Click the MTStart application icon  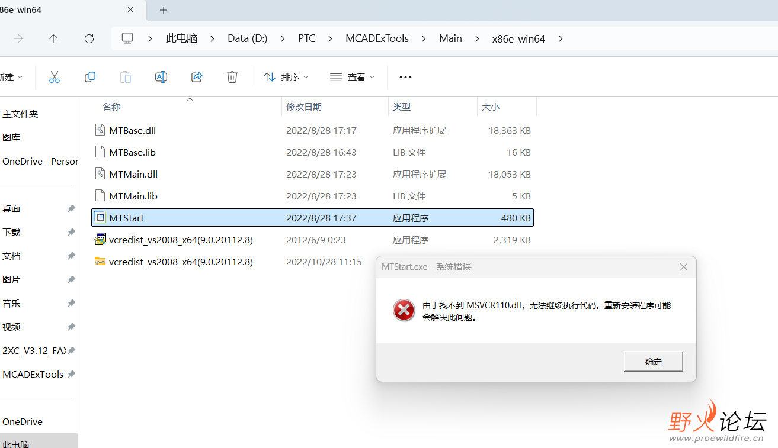pos(100,218)
